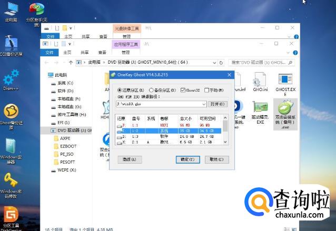The width and height of the screenshot is (336, 231).
Task: Open the 管理 tab under 应用程序工具
Action: point(126,53)
